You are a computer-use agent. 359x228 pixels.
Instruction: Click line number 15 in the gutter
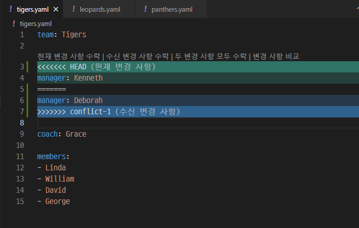click(x=20, y=201)
